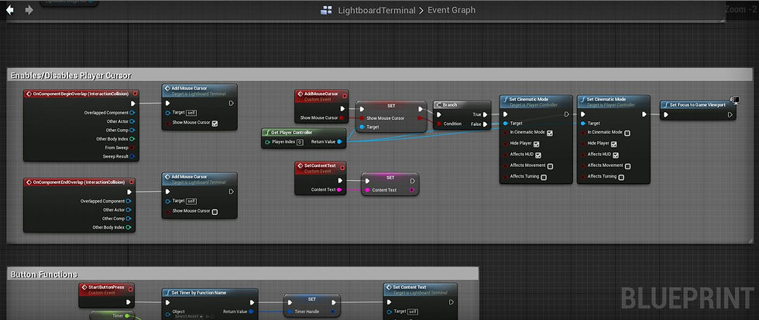759x320 pixels.
Task: Click Other Actor pin on BeginOverlap node
Action: pos(132,121)
